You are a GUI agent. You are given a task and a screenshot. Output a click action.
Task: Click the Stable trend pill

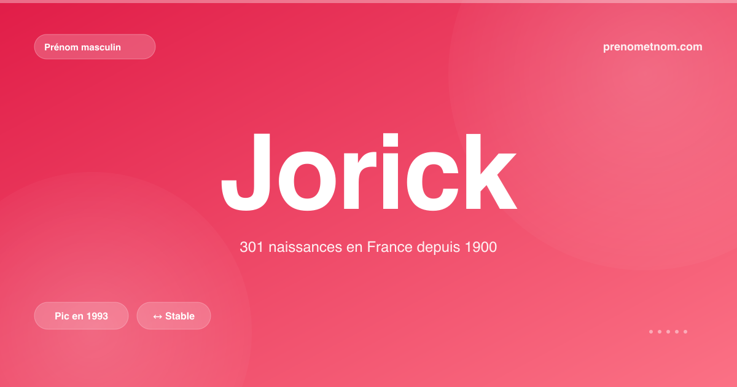[x=174, y=316]
